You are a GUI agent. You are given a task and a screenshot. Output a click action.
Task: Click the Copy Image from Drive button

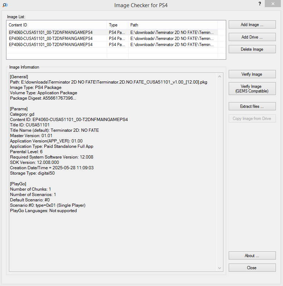(x=252, y=119)
